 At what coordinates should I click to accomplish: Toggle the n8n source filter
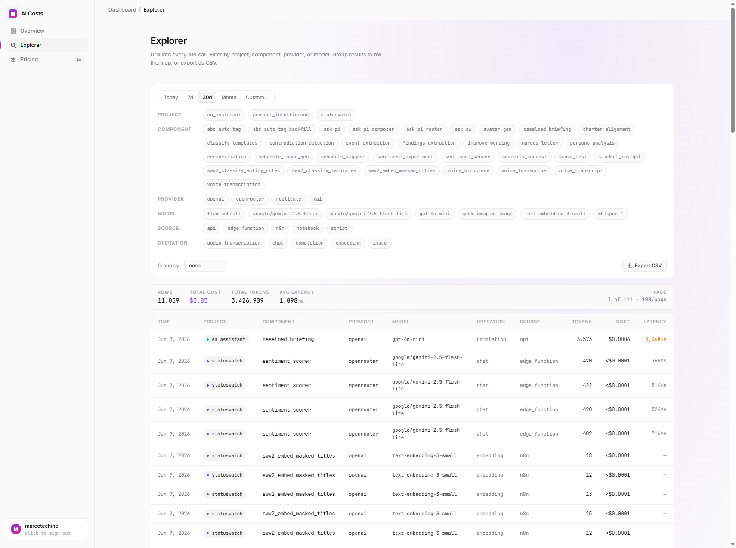(x=280, y=229)
